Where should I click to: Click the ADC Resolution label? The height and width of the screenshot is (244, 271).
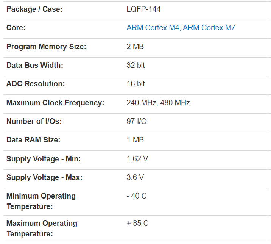click(x=36, y=84)
